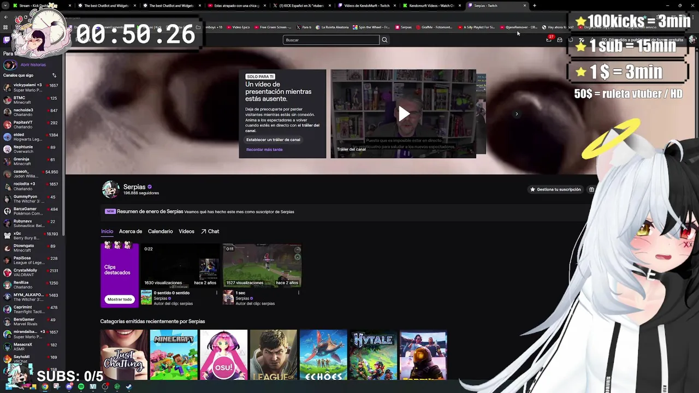Select the 'Inicio' channel tab
699x393 pixels.
(x=107, y=231)
